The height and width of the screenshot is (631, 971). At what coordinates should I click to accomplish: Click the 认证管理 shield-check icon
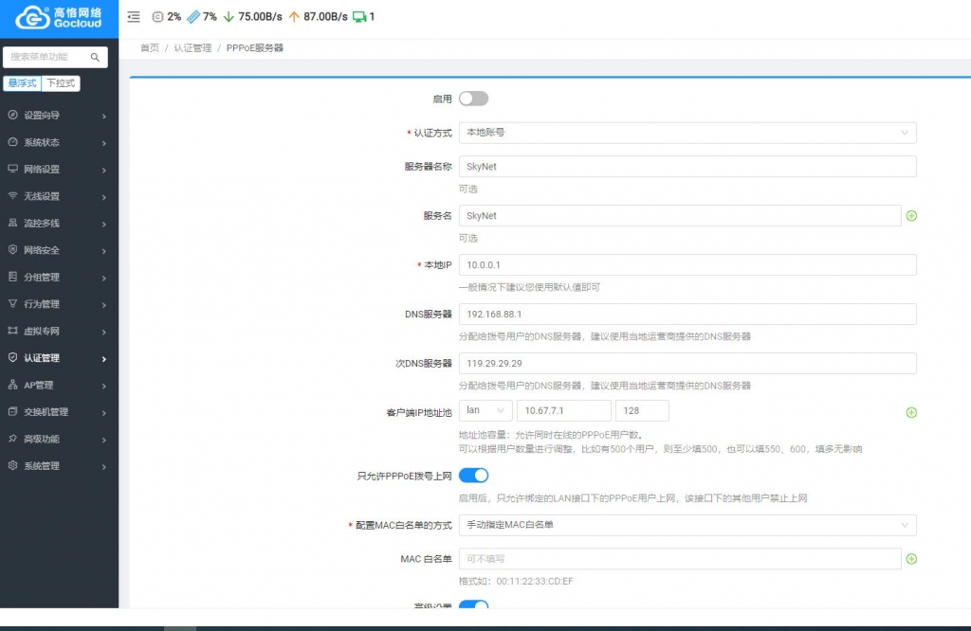point(12,357)
